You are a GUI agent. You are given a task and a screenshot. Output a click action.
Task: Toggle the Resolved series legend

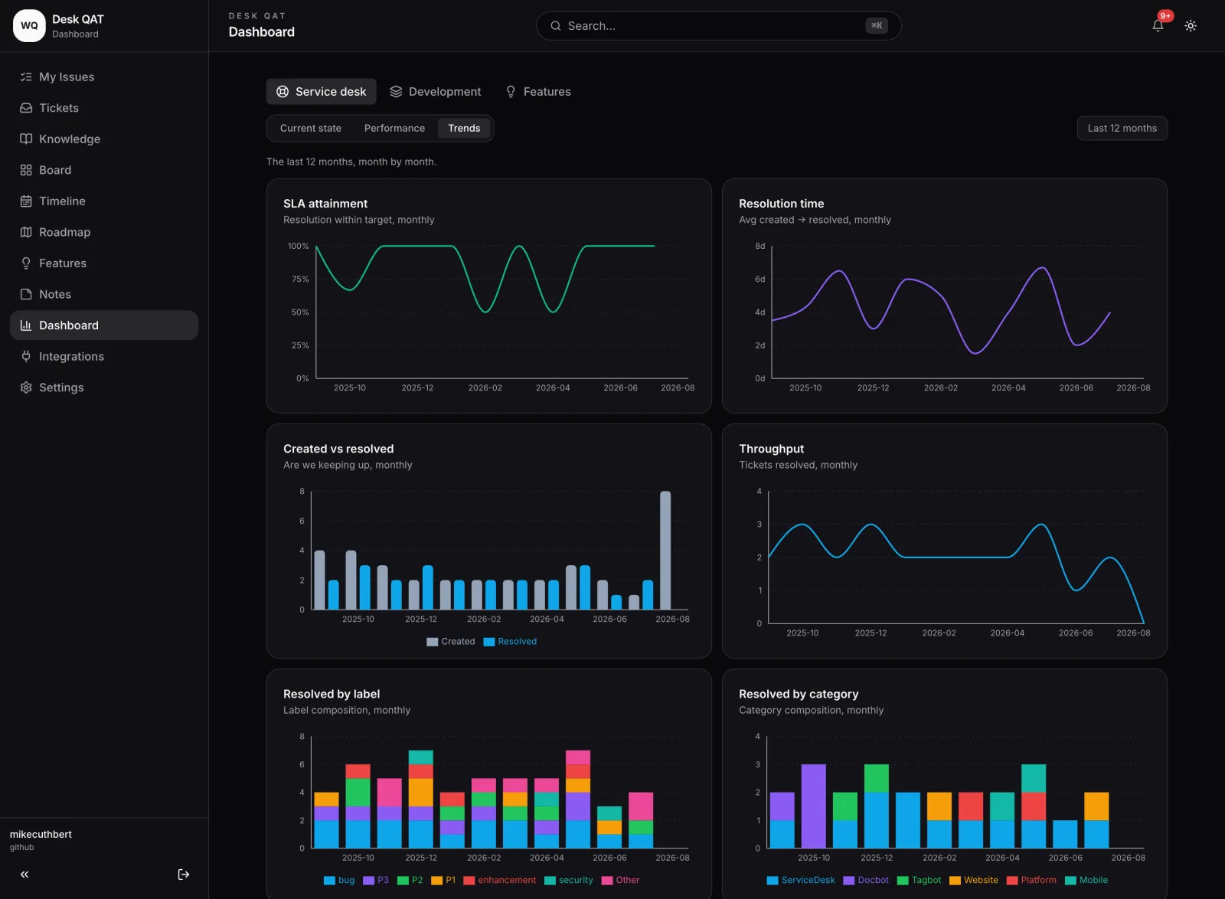click(x=510, y=642)
